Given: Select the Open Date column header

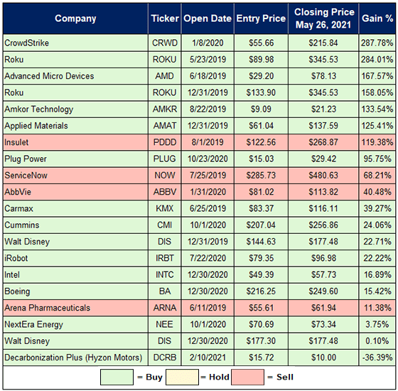Looking at the screenshot, I should point(208,18).
